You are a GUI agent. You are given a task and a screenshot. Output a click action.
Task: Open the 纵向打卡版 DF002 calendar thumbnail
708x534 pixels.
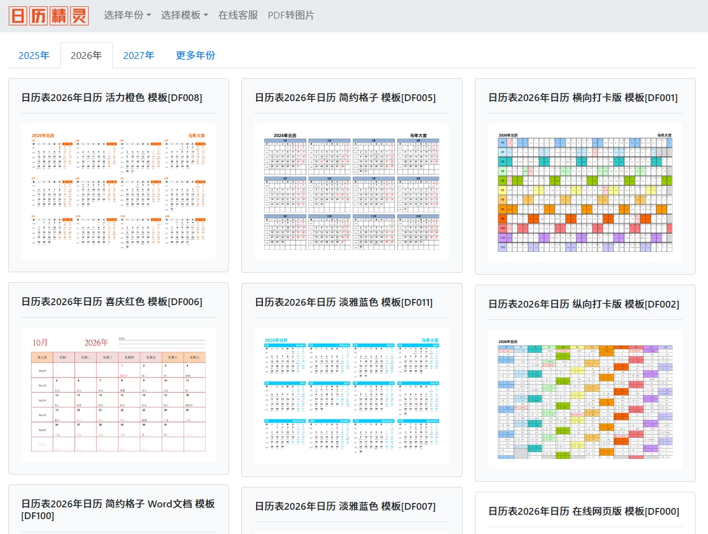point(585,399)
